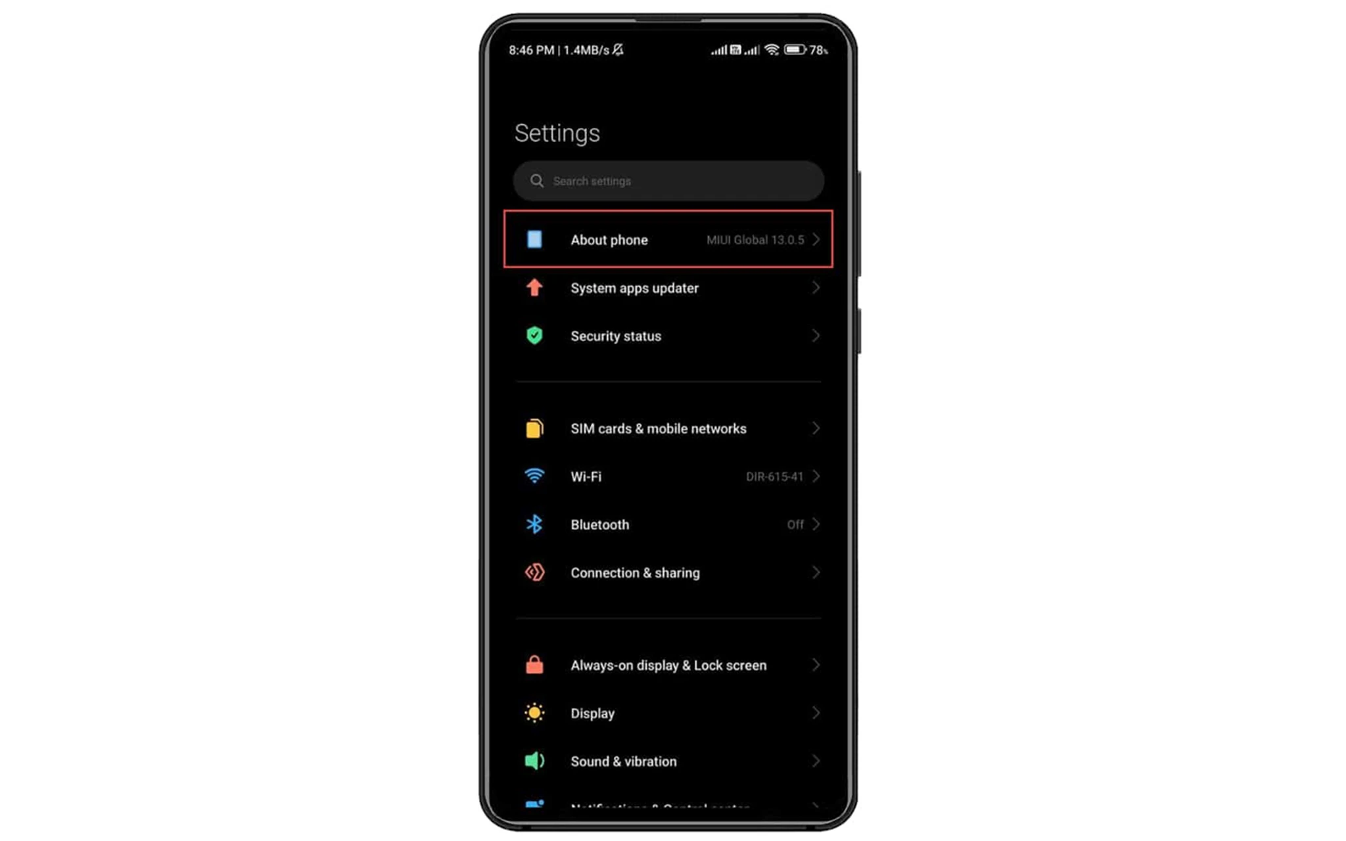Expand Bluetooth settings chevron
This screenshot has height=841, width=1346.
click(x=815, y=524)
